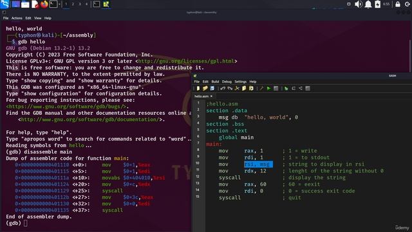Open the notifications bell icon
The width and height of the screenshot is (412, 232).
368,5
